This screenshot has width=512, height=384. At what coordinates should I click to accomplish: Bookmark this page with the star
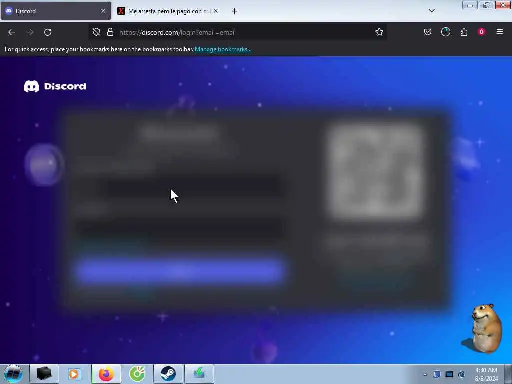pyautogui.click(x=379, y=32)
